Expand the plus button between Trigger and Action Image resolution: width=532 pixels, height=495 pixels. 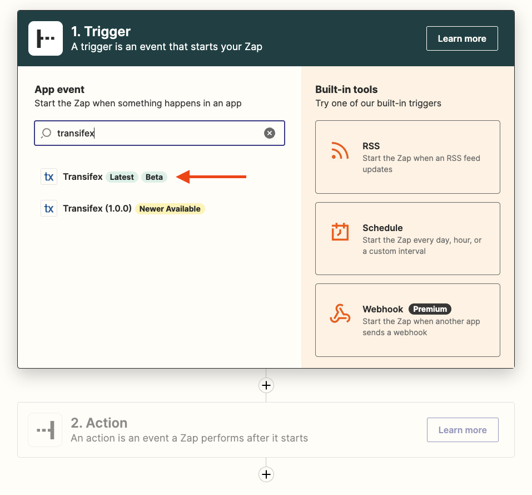coord(266,385)
